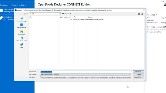Open Quick access (Быстрый доступ) location
The image size is (166, 93).
pos(22,19)
